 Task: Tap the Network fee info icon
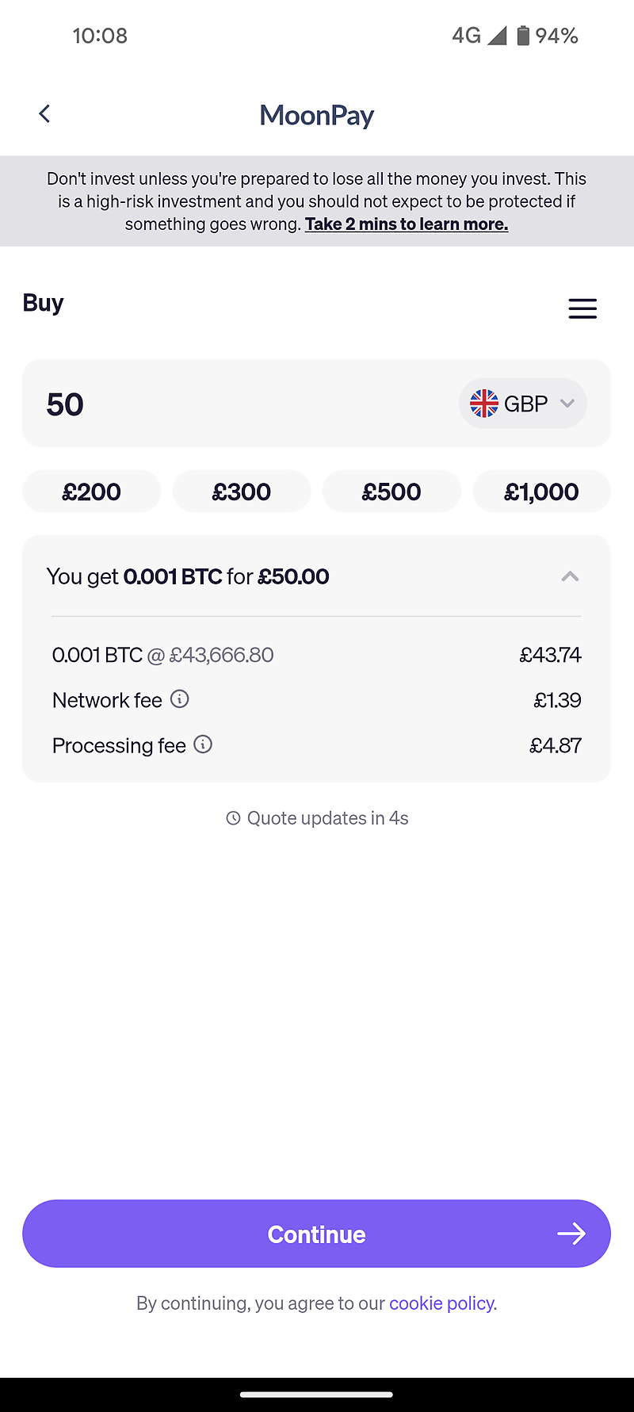point(180,699)
